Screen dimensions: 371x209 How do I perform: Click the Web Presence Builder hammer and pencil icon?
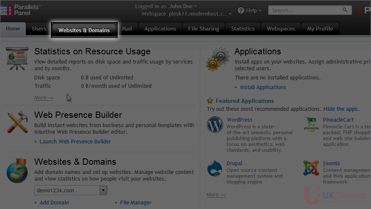17,122
